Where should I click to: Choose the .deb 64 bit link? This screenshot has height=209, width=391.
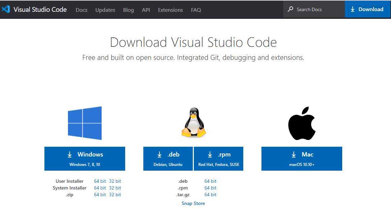coord(210,181)
